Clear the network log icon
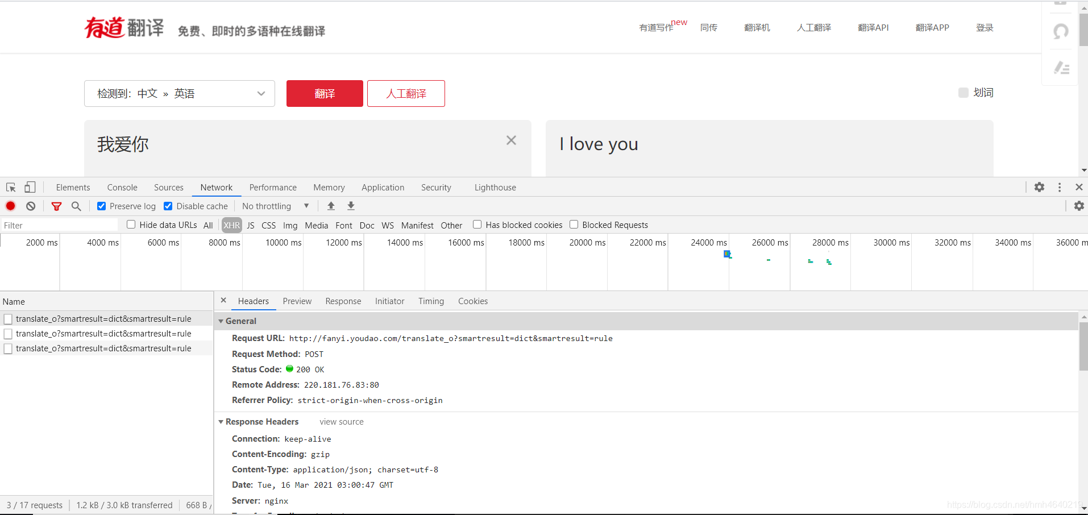 (x=31, y=206)
